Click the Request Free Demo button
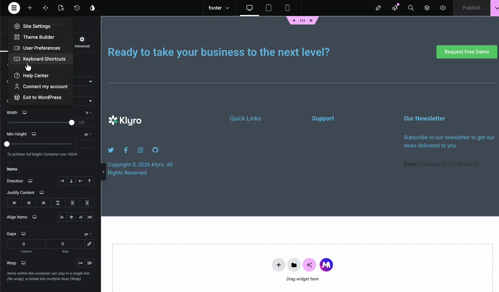Image resolution: width=499 pixels, height=292 pixels. [x=467, y=52]
